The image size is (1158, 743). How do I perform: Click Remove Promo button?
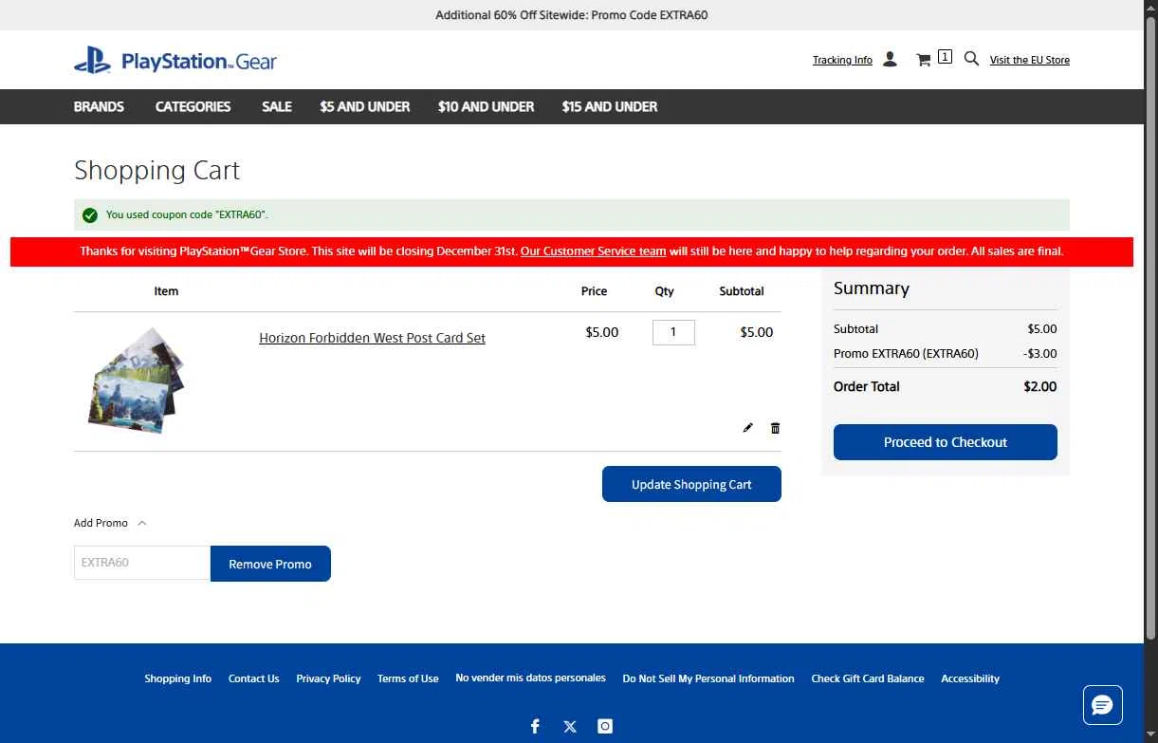click(x=270, y=564)
